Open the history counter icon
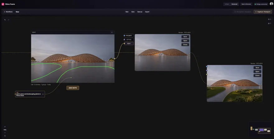274x139 pixels. coord(269,19)
